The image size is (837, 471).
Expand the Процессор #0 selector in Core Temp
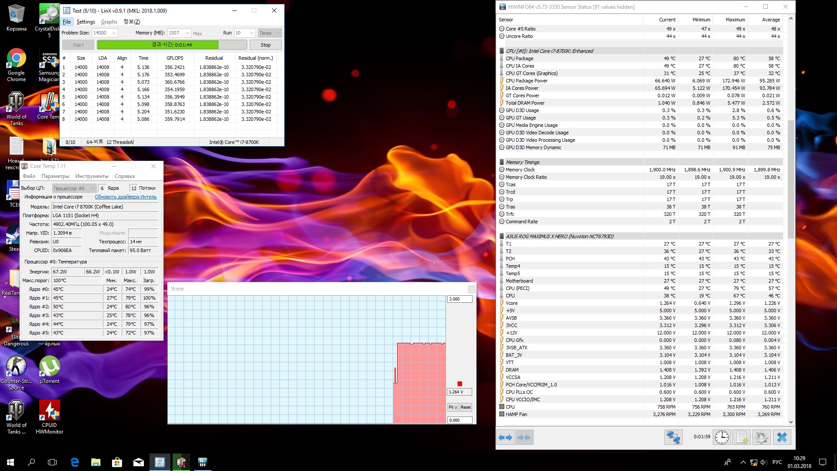coord(92,188)
